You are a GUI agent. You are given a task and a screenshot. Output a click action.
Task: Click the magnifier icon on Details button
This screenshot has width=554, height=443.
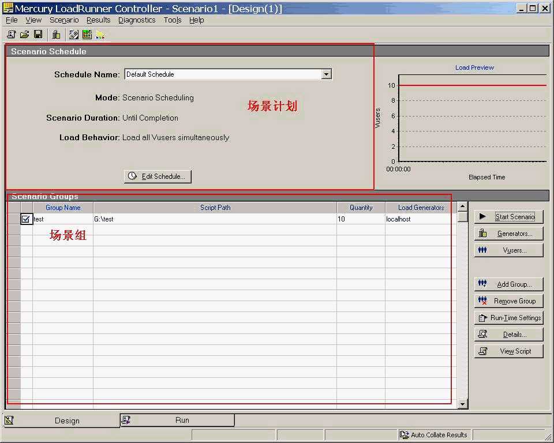tap(482, 334)
